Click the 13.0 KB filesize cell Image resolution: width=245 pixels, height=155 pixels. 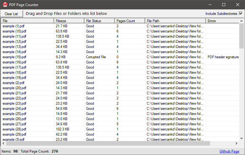point(62,119)
